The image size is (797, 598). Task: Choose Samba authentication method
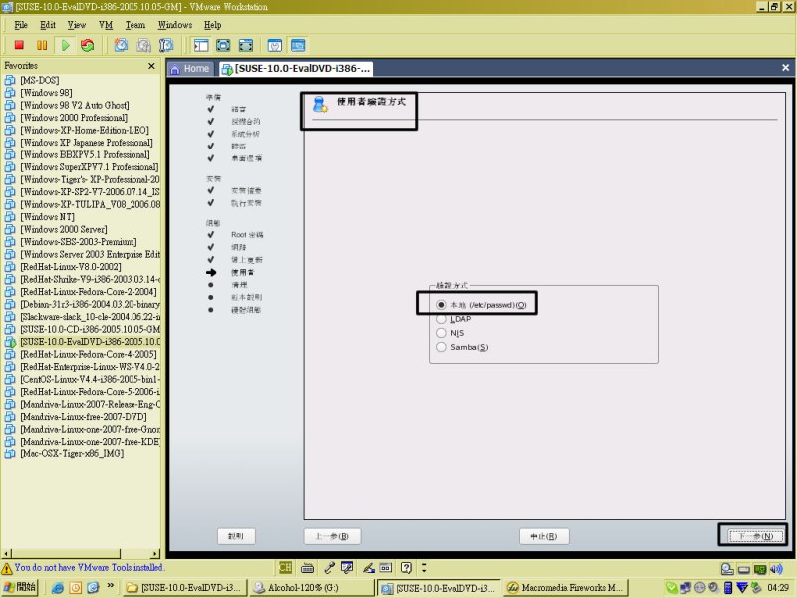point(441,347)
